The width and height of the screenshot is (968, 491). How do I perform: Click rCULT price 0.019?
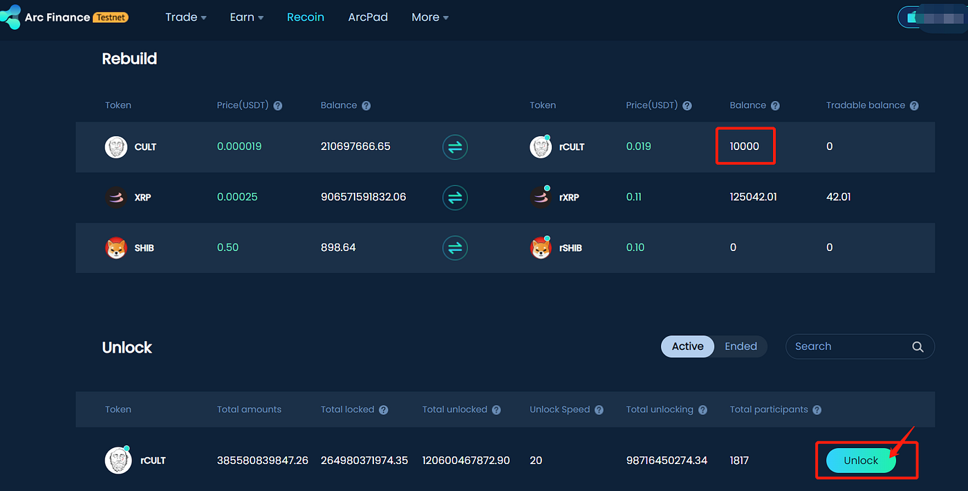click(639, 147)
